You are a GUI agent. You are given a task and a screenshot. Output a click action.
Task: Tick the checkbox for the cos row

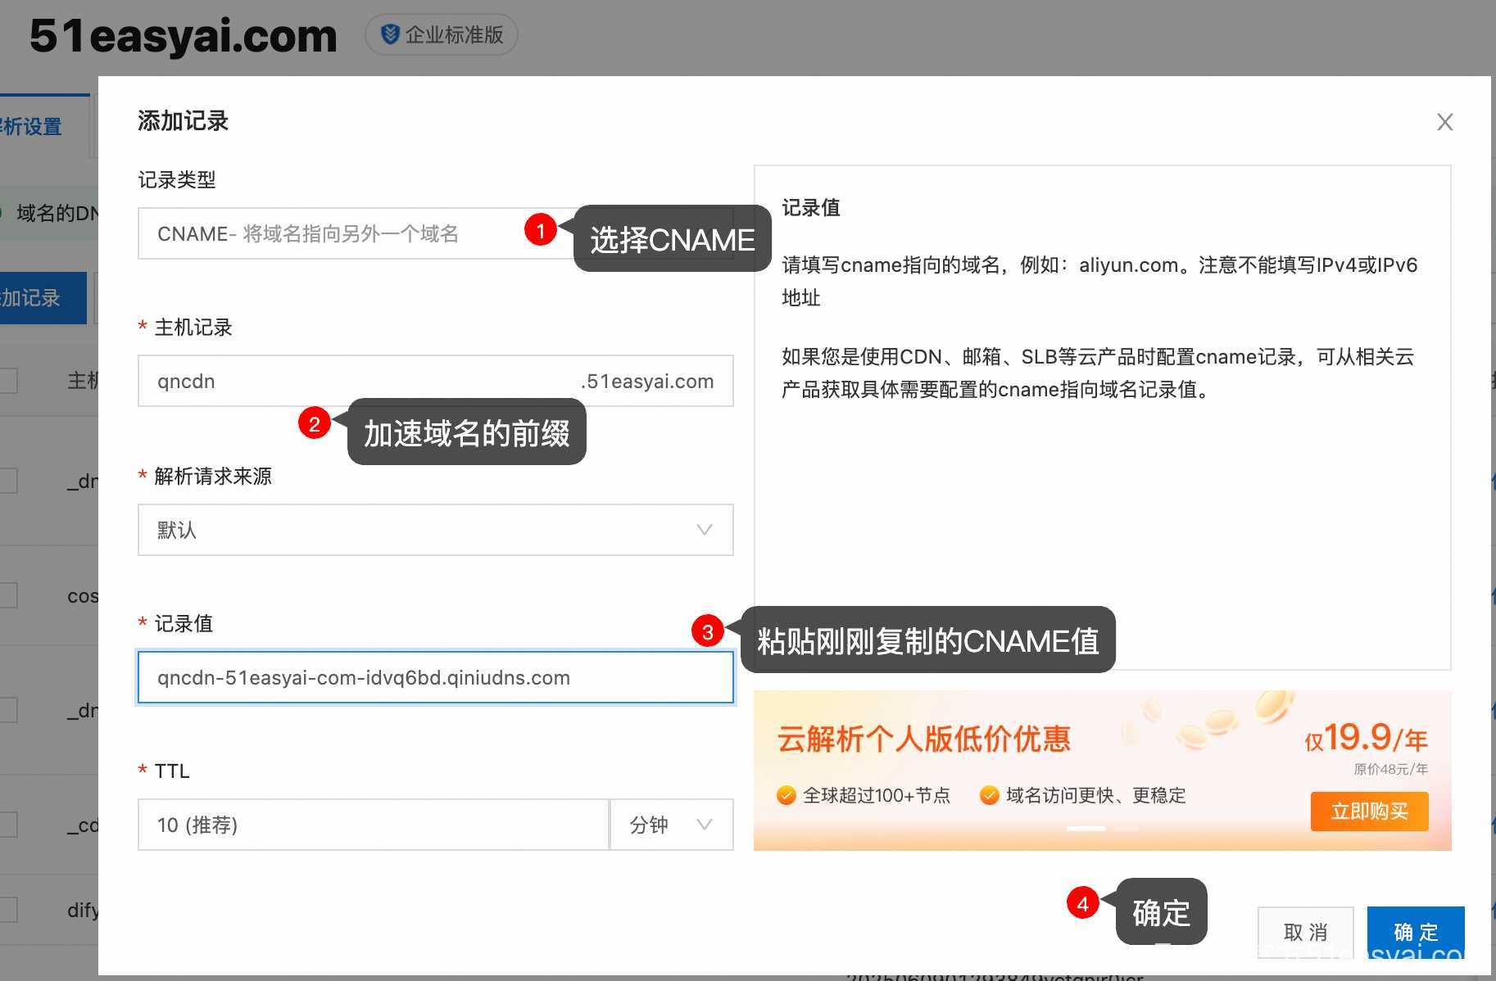(x=7, y=595)
